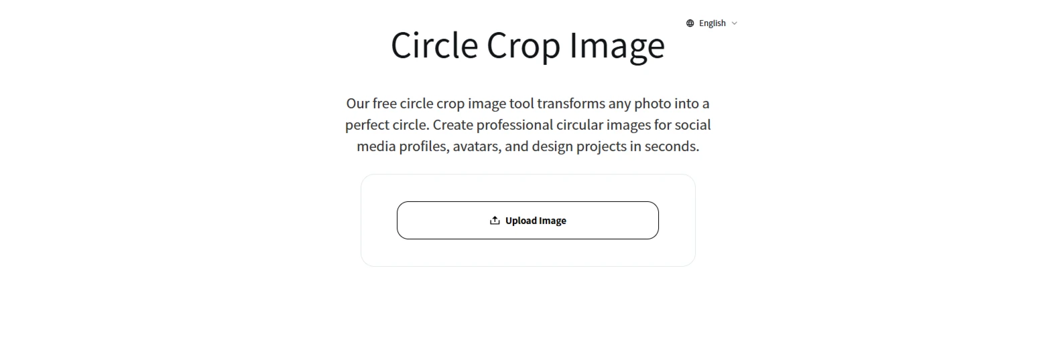Expand the language chevron arrow

[735, 23]
